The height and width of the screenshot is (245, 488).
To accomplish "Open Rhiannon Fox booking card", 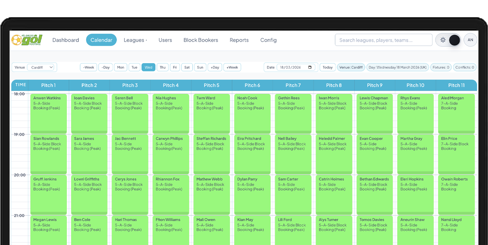I will (171, 195).
